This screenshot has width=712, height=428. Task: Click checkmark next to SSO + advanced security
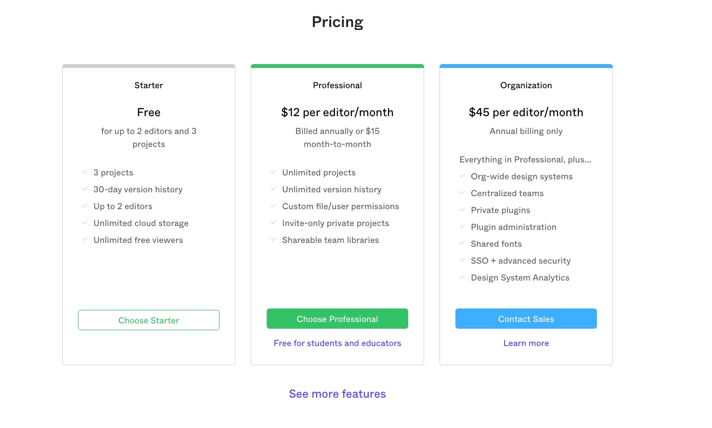click(x=462, y=260)
